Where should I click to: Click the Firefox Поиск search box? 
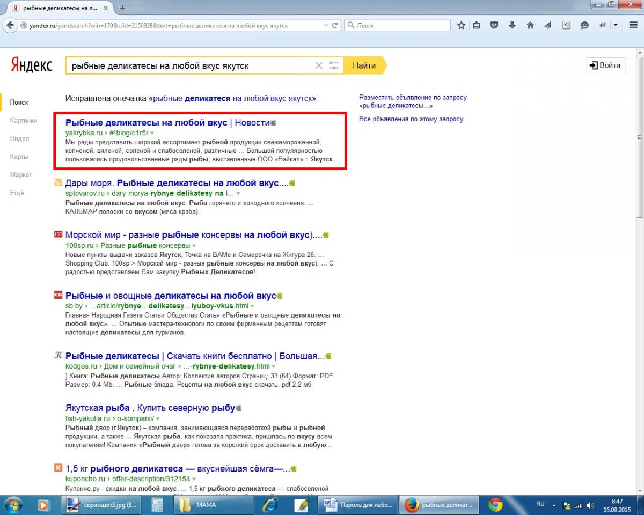click(x=397, y=25)
